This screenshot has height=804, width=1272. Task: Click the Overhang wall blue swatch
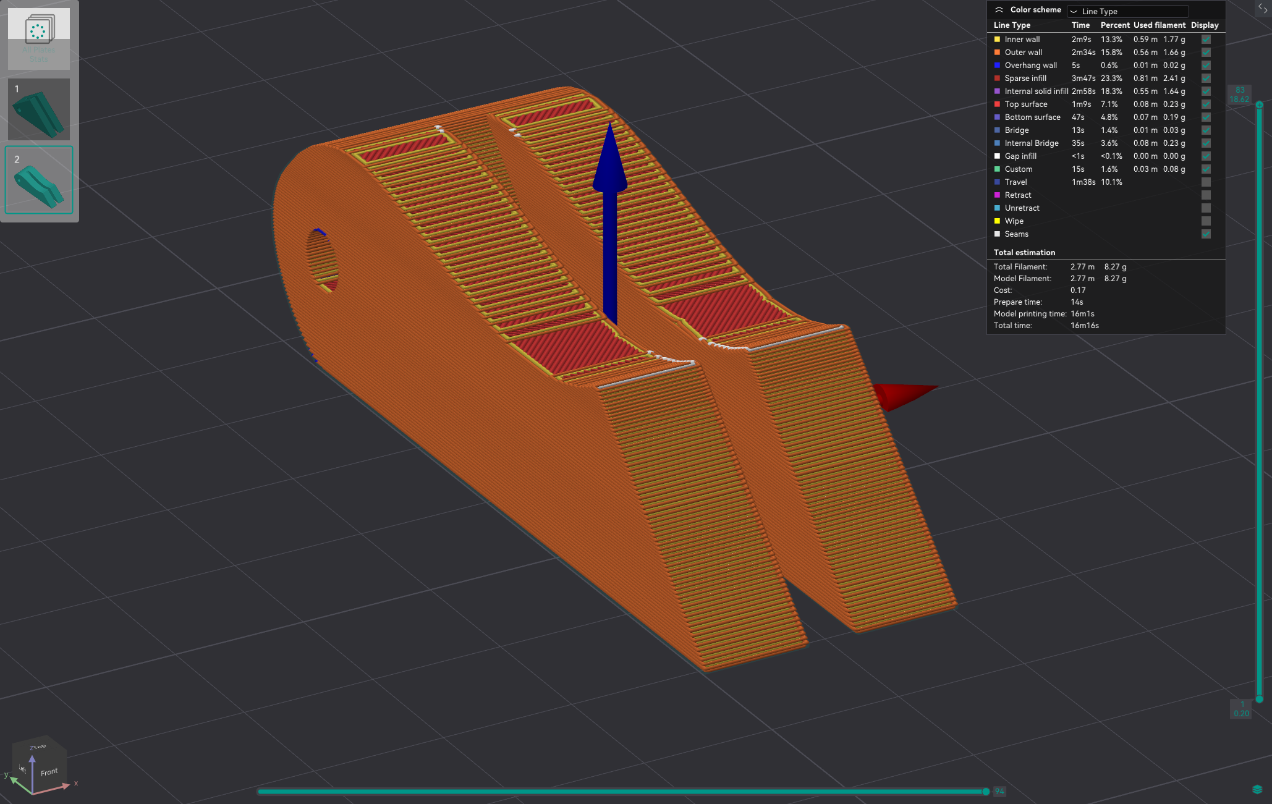coord(997,65)
